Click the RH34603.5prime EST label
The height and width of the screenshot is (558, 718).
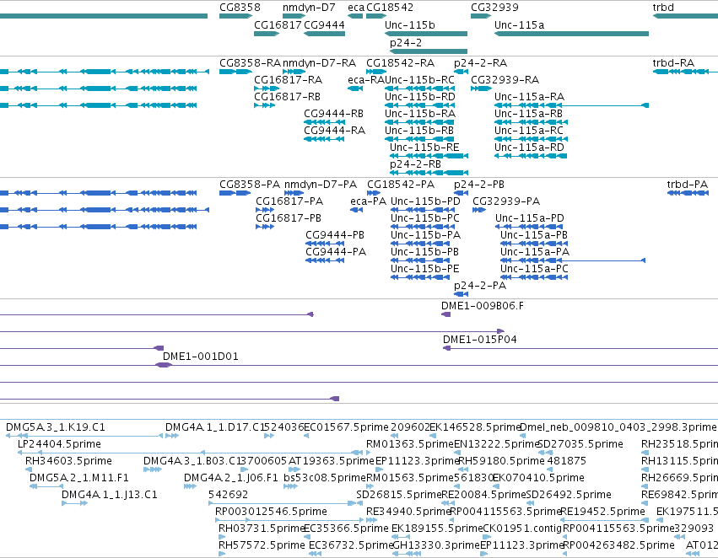68,461
